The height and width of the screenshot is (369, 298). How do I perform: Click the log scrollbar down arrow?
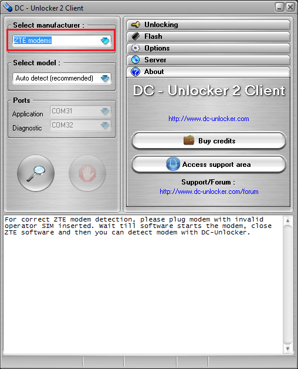click(x=287, y=348)
